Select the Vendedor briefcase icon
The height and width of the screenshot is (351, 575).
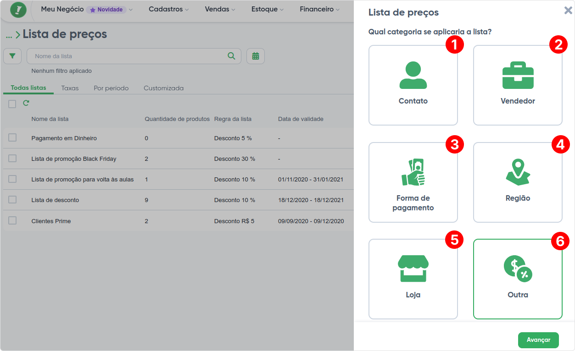pos(518,75)
